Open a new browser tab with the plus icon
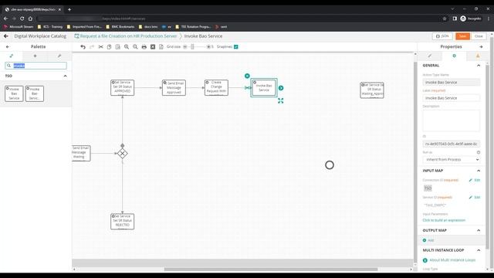494x278 pixels. [69, 9]
